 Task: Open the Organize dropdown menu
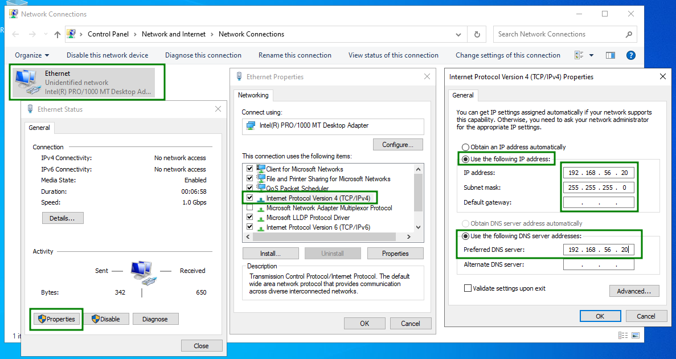tap(32, 55)
